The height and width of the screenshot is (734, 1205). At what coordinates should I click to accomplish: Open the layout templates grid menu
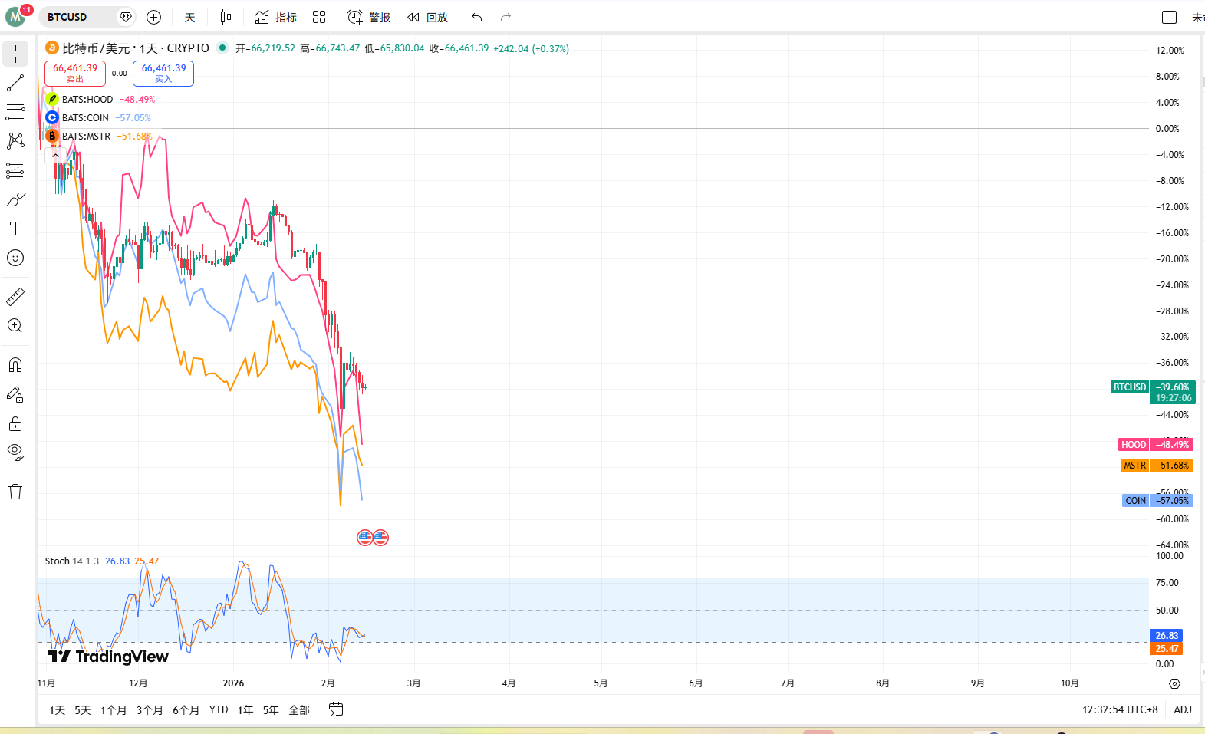319,17
